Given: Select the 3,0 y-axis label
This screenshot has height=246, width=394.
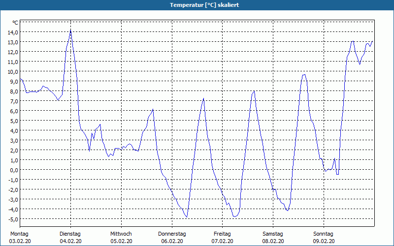Looking at the screenshot, I should coord(14,140).
